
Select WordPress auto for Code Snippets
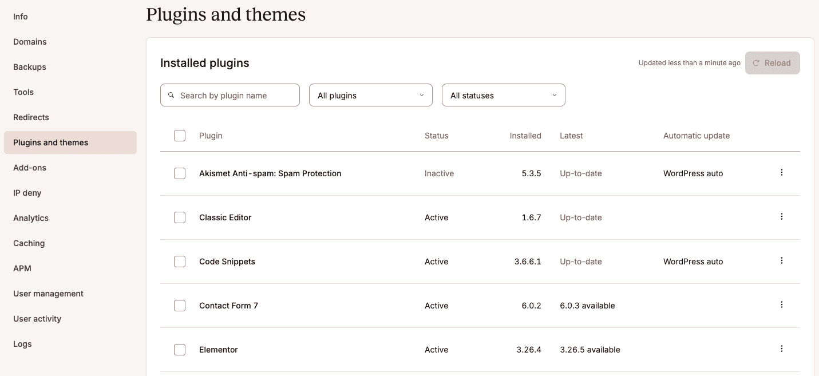pyautogui.click(x=693, y=262)
